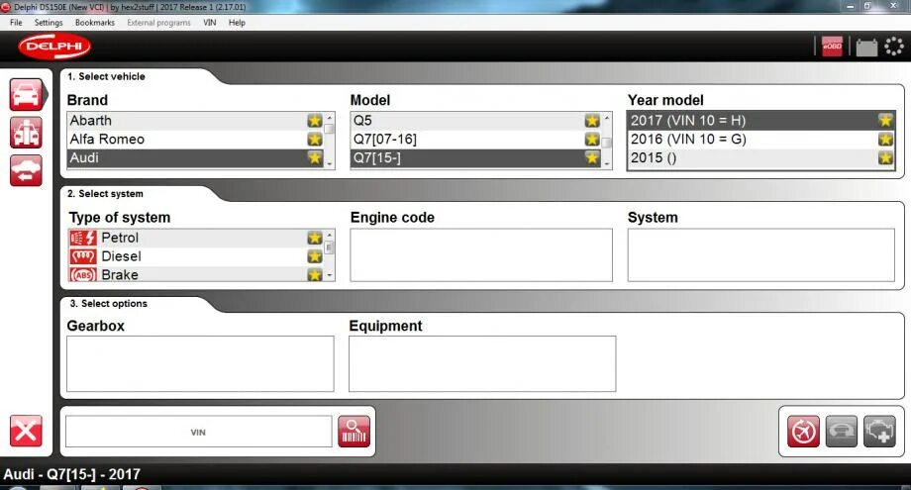
Task: Toggle favorite star for Petrol
Action: coord(314,238)
